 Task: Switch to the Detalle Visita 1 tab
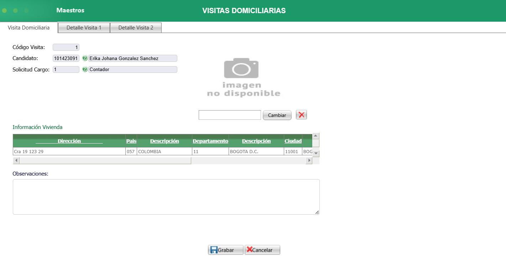[84, 27]
